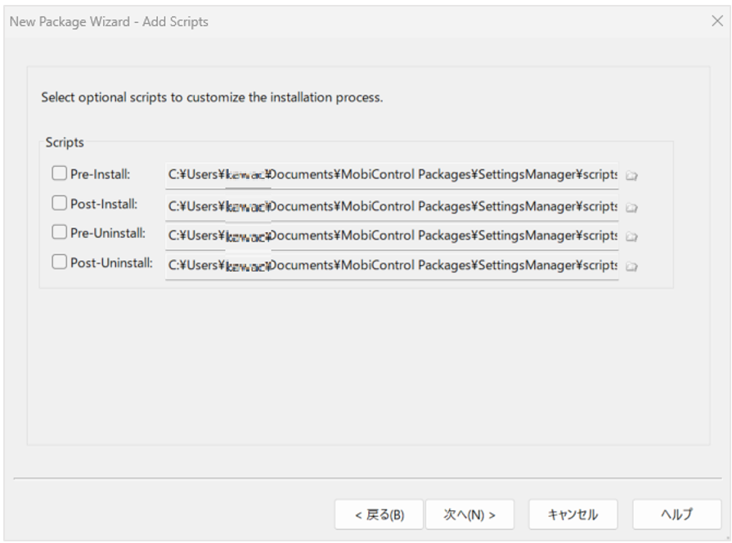Check the Pre-Uninstall option
Image resolution: width=732 pixels, height=543 pixels.
tap(59, 232)
